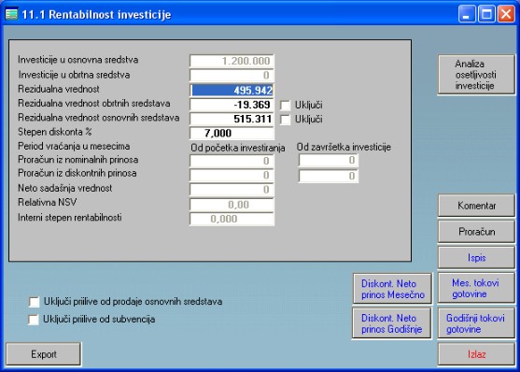Click diskontnih prinosa field under Od početka investiranja
The image size is (520, 372).
(x=232, y=176)
